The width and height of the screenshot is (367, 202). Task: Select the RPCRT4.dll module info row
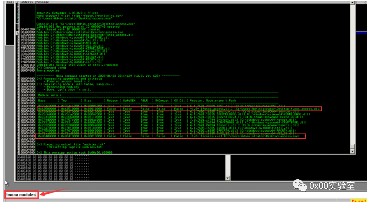pos(167,131)
